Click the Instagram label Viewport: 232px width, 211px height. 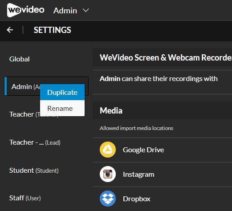coord(138,174)
